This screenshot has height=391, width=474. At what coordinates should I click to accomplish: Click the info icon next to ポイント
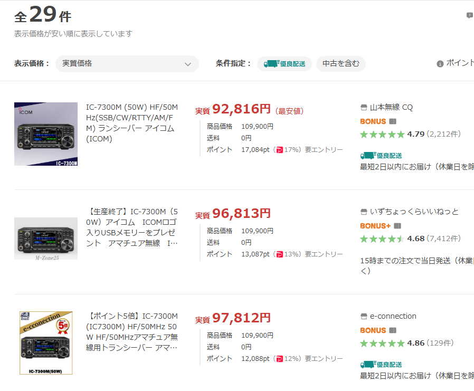click(440, 63)
